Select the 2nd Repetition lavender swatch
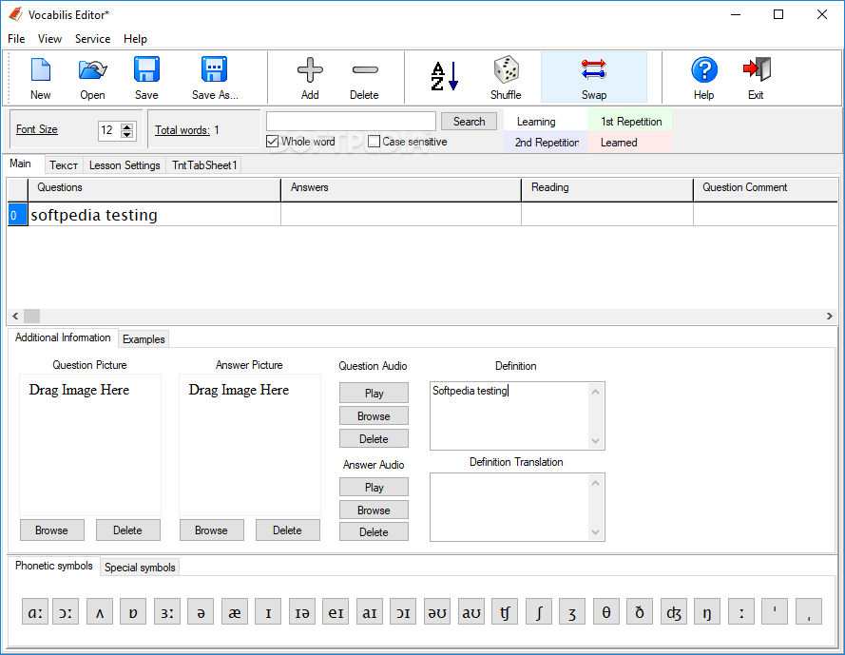The width and height of the screenshot is (845, 655). click(547, 143)
